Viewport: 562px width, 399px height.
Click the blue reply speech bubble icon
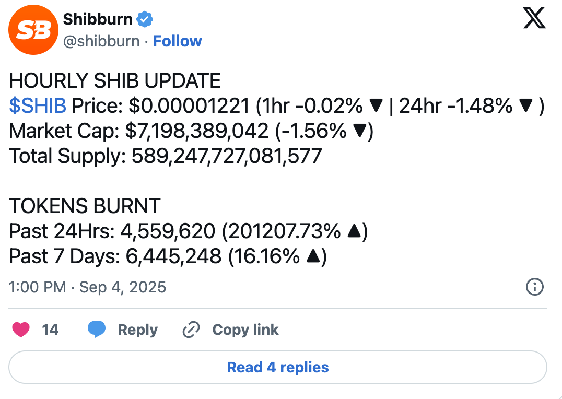point(97,330)
